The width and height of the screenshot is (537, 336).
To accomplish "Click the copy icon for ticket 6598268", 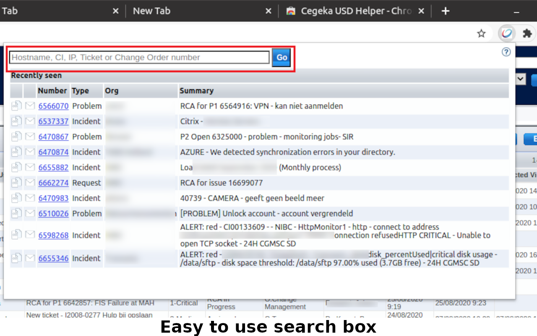I will [16, 235].
